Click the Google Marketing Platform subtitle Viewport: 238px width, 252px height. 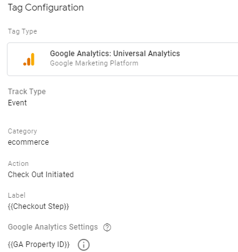click(x=94, y=63)
